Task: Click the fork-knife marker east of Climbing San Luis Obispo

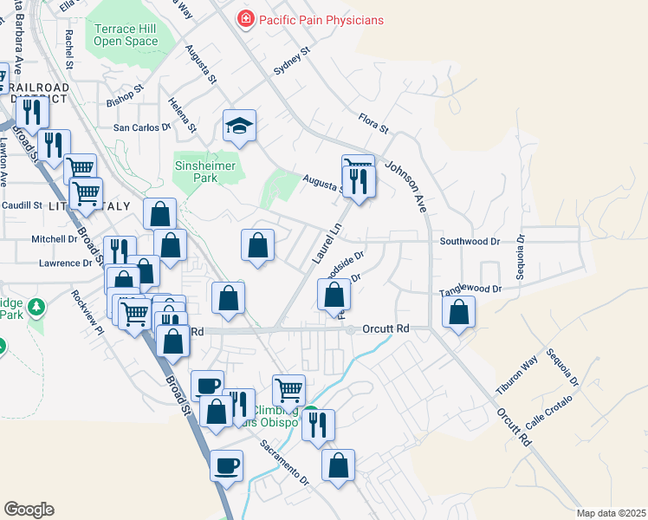Action: coord(318,426)
